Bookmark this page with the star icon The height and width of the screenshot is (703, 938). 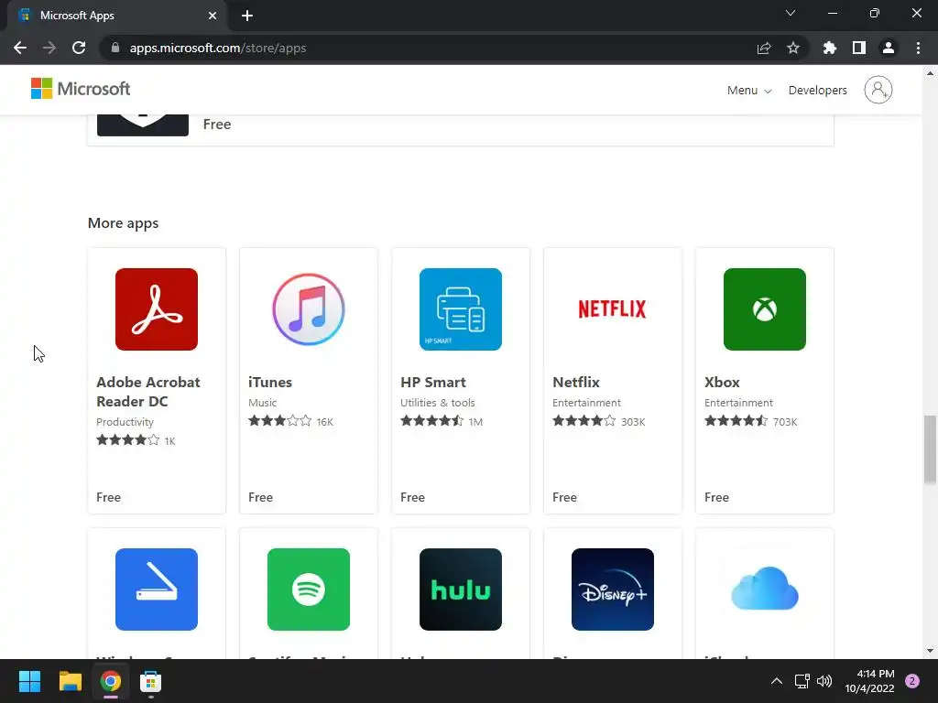point(792,48)
